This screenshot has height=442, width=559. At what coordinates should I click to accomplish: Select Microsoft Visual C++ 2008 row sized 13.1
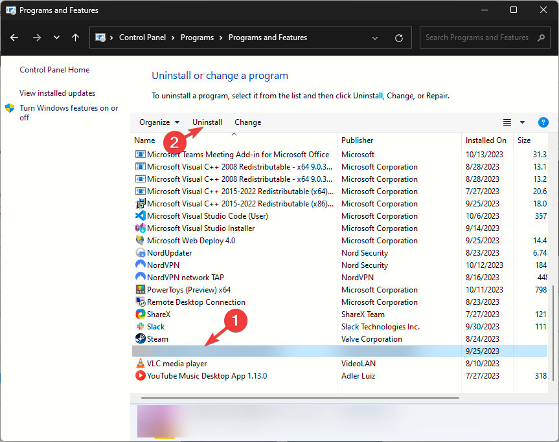coord(341,167)
